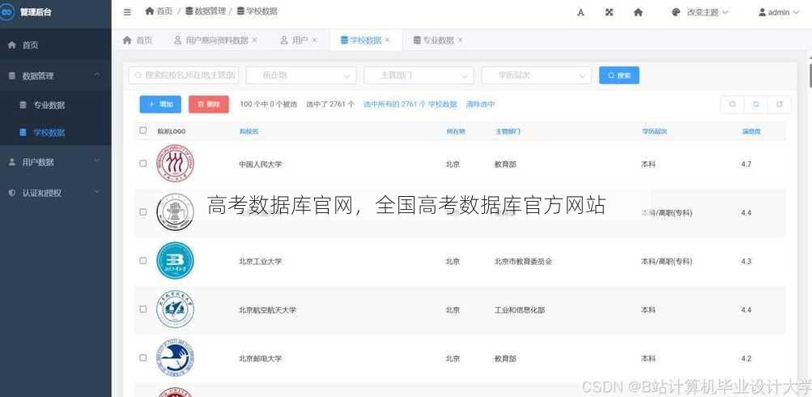Sort by 院校名 column header

tap(249, 131)
